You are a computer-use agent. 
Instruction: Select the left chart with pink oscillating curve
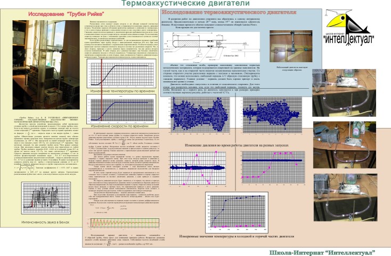tap(198, 168)
